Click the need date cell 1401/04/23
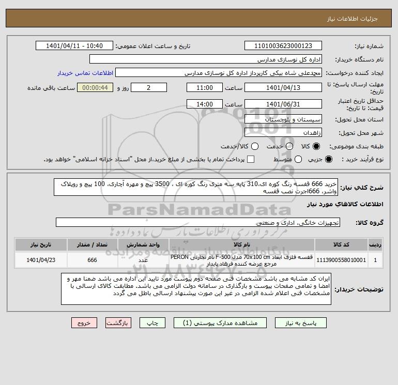 pyautogui.click(x=41, y=260)
